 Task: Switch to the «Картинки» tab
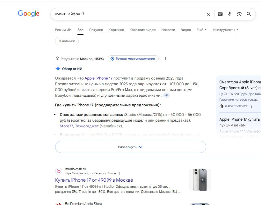[116, 30]
